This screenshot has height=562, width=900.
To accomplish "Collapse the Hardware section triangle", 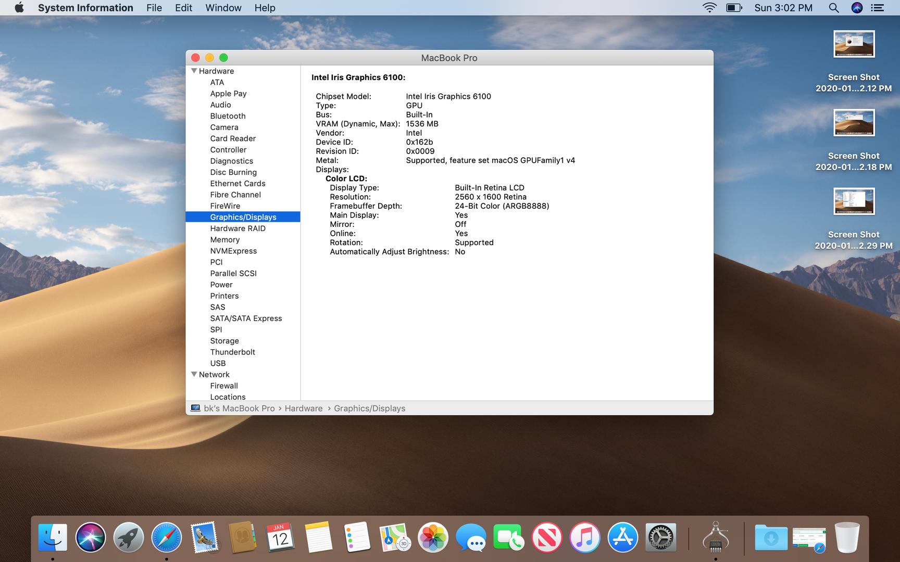I will [x=194, y=71].
